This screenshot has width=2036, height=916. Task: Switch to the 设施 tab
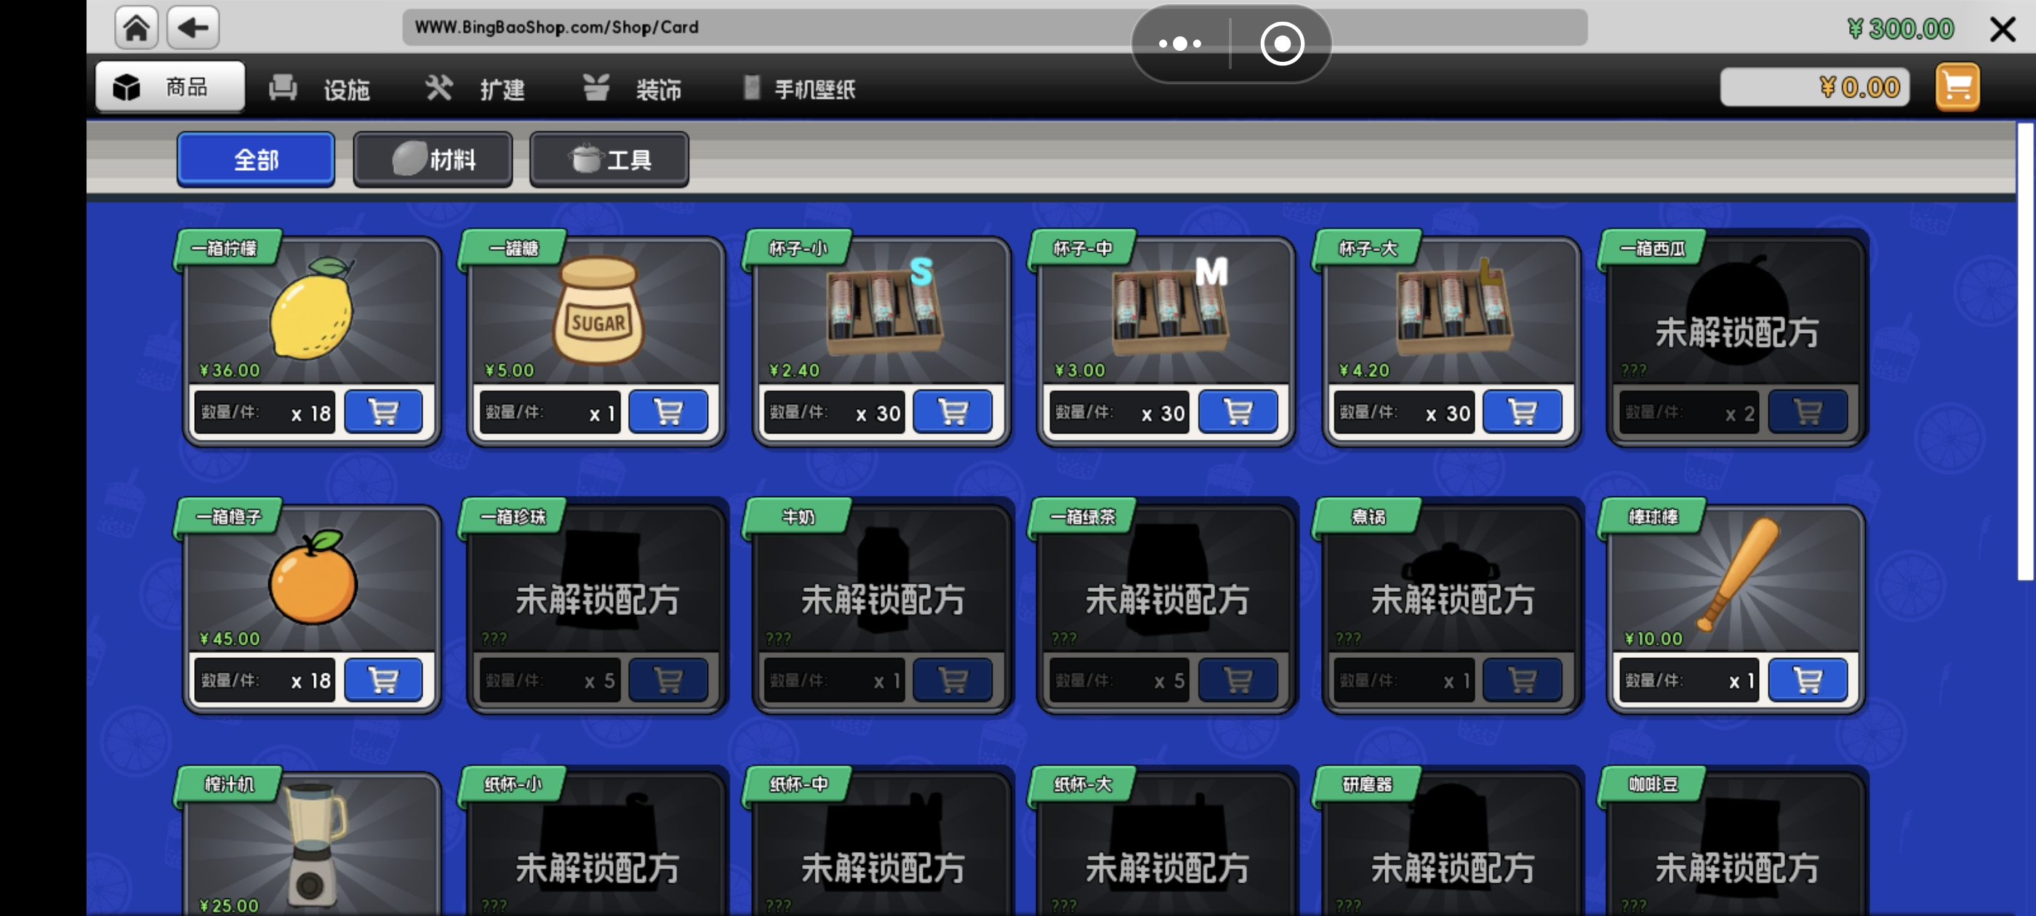(x=319, y=89)
